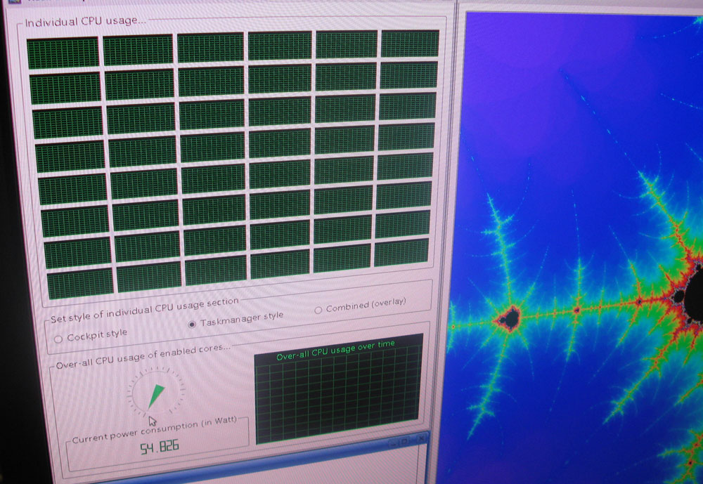The height and width of the screenshot is (484, 703).
Task: Minimize the small window below the graph
Action: point(394,443)
